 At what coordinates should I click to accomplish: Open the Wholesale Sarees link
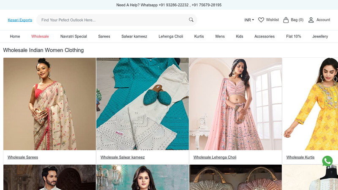coord(23,157)
